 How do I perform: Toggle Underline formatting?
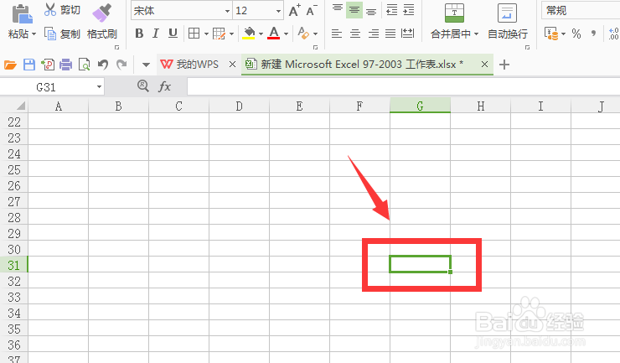click(x=173, y=34)
